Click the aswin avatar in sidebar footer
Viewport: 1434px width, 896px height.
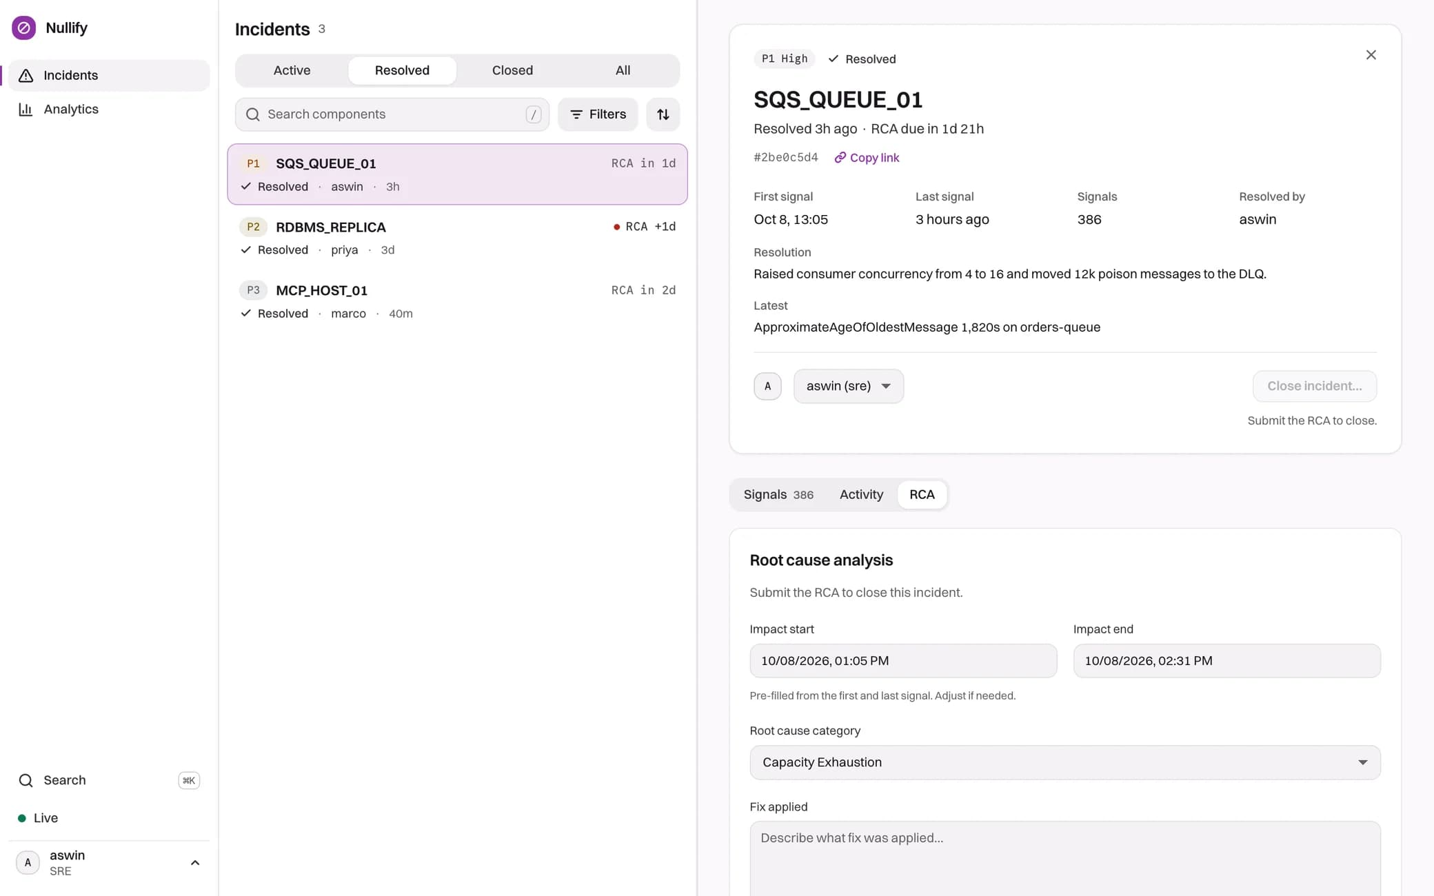(x=28, y=863)
